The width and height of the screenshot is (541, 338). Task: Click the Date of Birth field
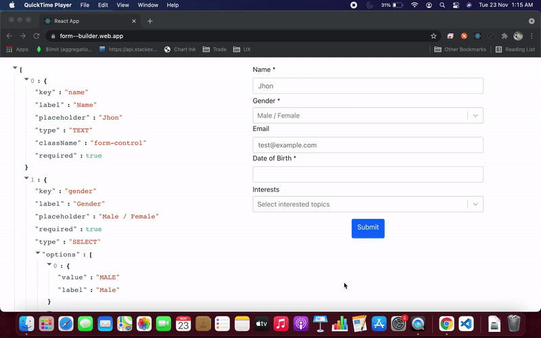tap(368, 174)
